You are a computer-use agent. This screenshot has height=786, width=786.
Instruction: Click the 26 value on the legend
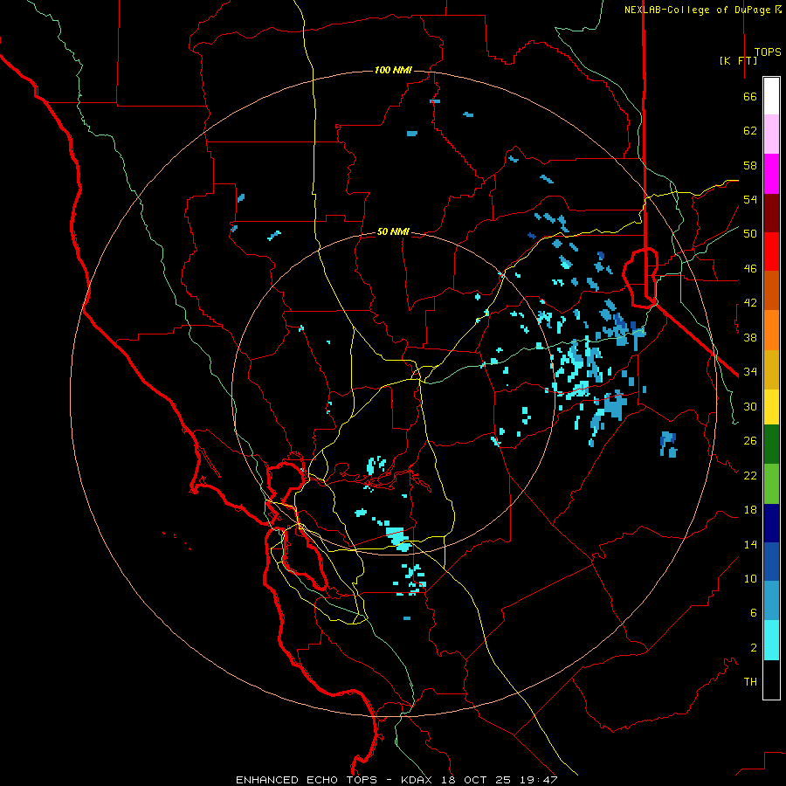pyautogui.click(x=750, y=441)
